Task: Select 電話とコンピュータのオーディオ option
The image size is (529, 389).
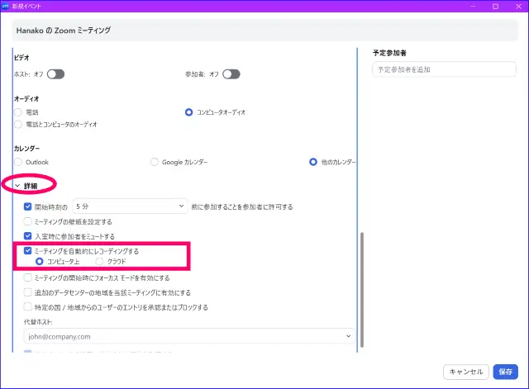Action: (x=18, y=124)
